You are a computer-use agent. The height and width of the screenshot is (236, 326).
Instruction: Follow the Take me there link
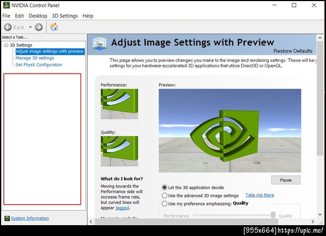click(260, 195)
